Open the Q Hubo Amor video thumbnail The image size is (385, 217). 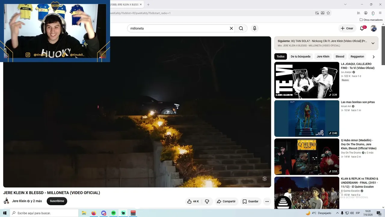[307, 157]
